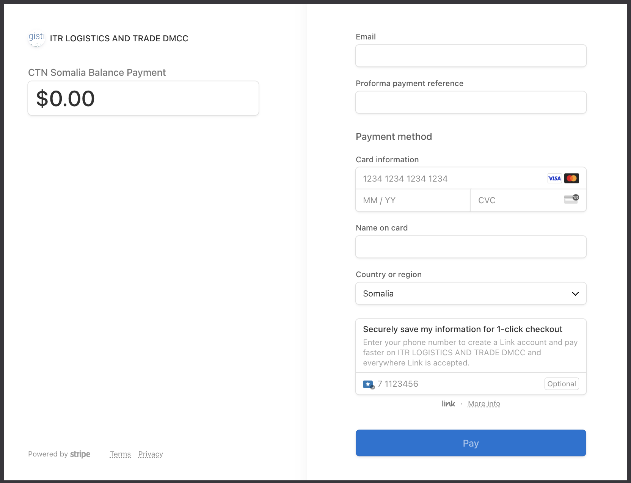This screenshot has height=483, width=631.
Task: Click the CVC card hint icon
Action: [571, 199]
